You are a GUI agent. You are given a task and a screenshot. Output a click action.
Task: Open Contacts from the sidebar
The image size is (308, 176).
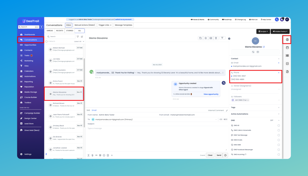(28, 50)
